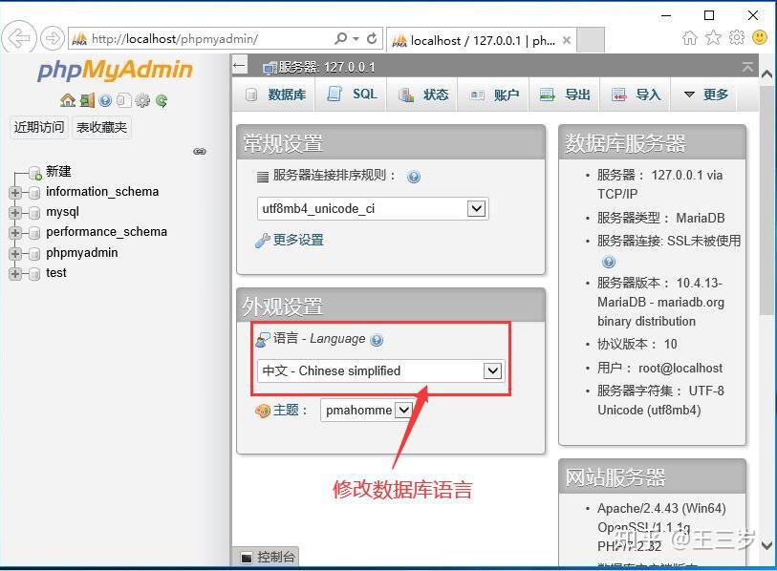Click SSL help icon in database server
Viewport: 777px width, 571px height.
pos(609,262)
